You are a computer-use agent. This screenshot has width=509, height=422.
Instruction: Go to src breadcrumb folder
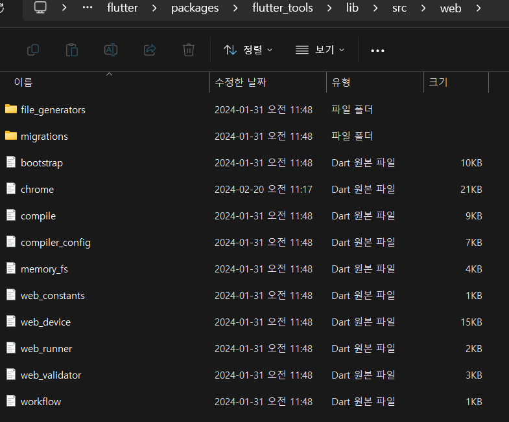pyautogui.click(x=399, y=8)
